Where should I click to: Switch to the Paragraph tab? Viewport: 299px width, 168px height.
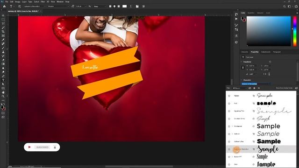(277, 52)
